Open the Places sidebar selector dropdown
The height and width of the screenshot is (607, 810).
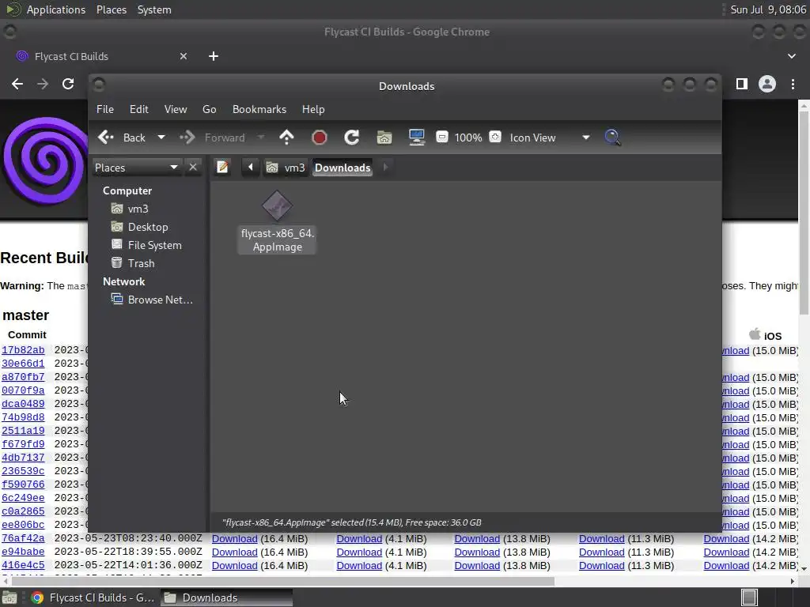click(x=136, y=168)
